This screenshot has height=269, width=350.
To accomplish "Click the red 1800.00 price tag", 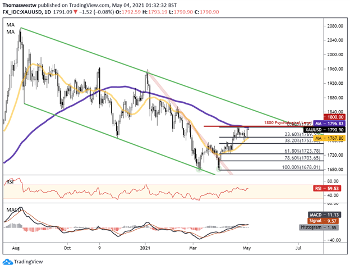I will click(334, 117).
